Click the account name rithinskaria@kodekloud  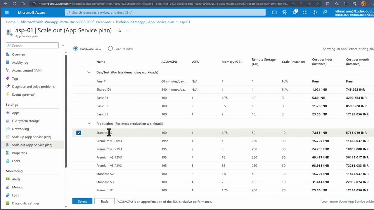354,11
